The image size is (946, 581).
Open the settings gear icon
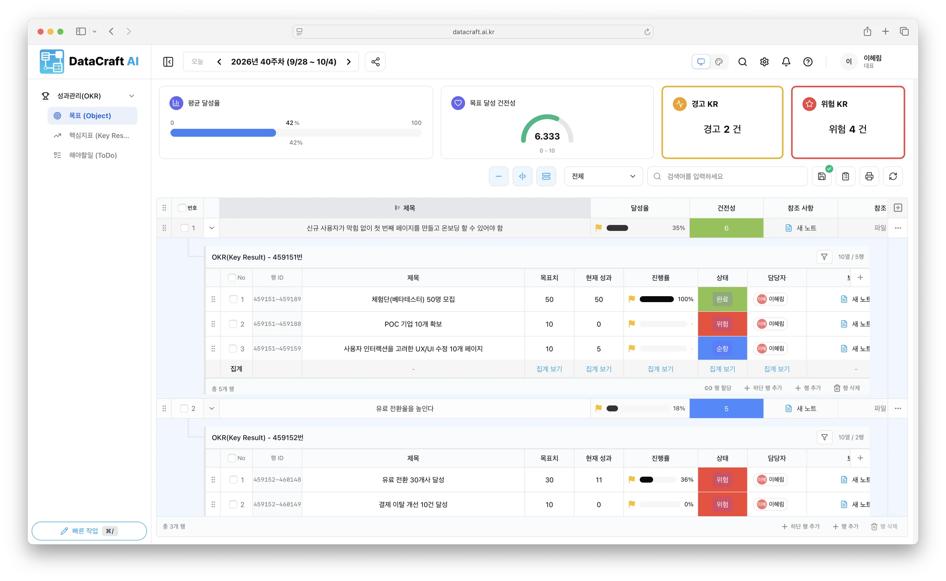764,62
